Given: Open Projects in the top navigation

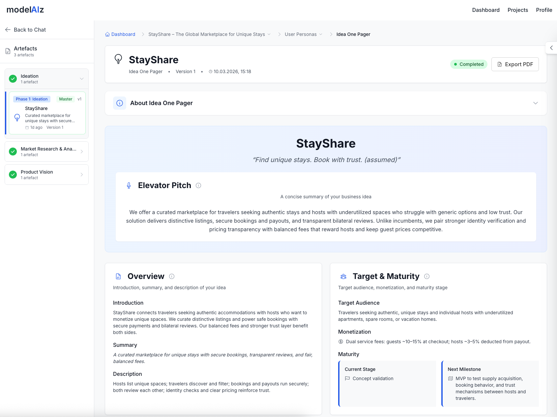Looking at the screenshot, I should (517, 10).
